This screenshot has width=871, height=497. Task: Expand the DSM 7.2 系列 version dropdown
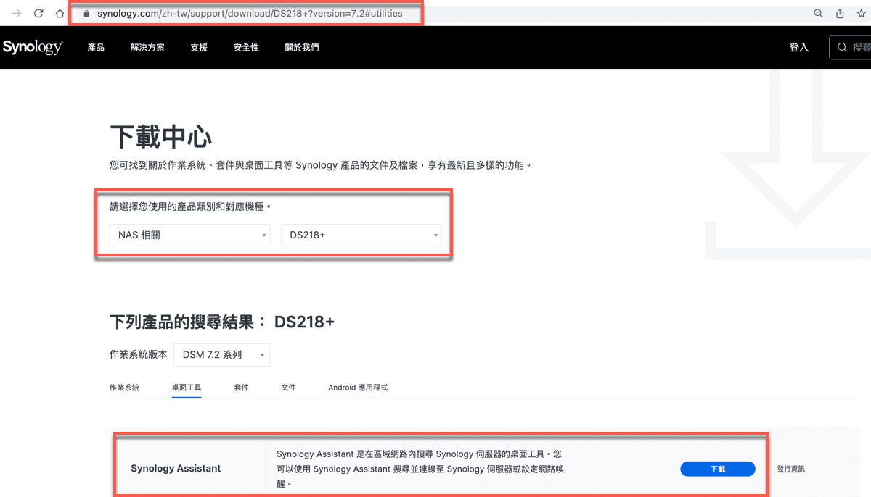[x=222, y=354]
